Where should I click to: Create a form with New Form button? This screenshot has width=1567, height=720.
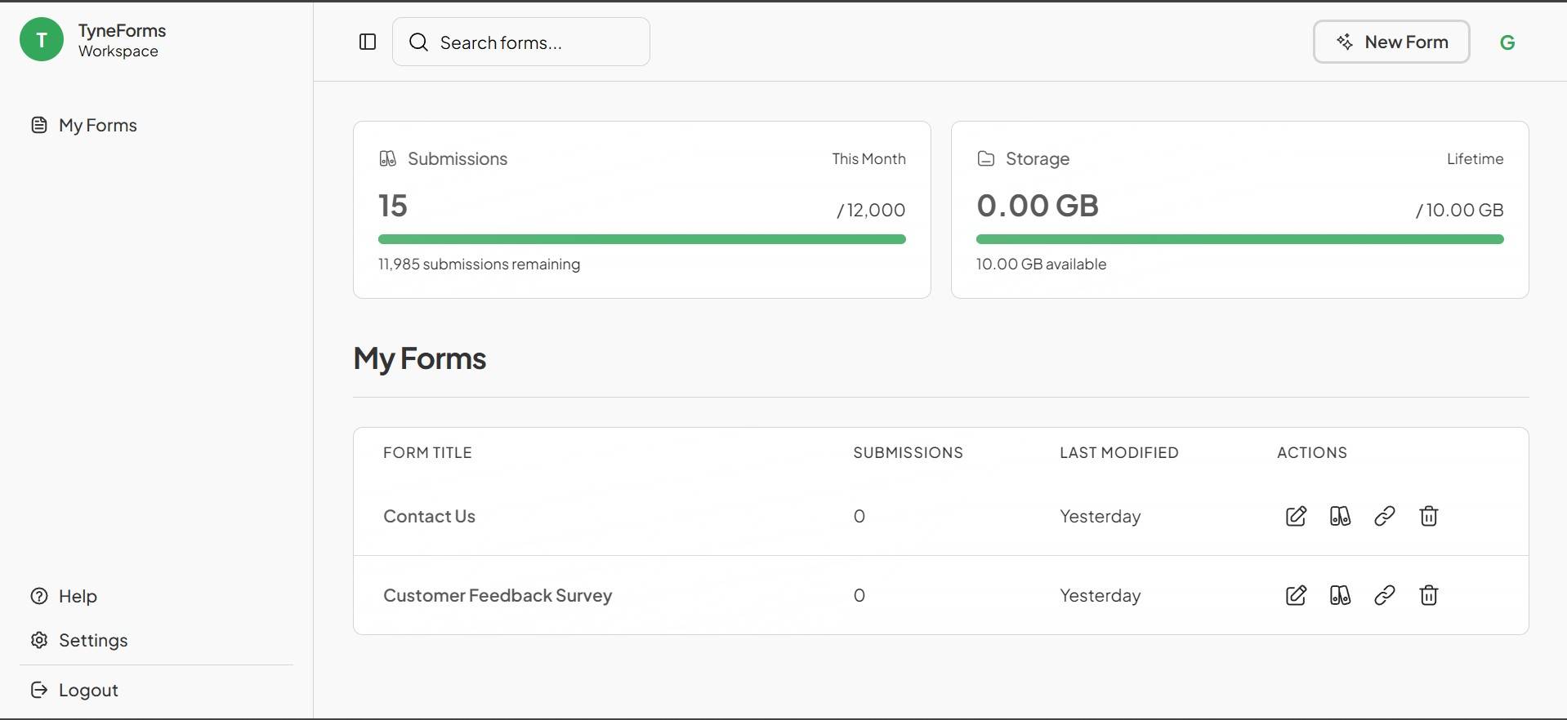pos(1391,42)
